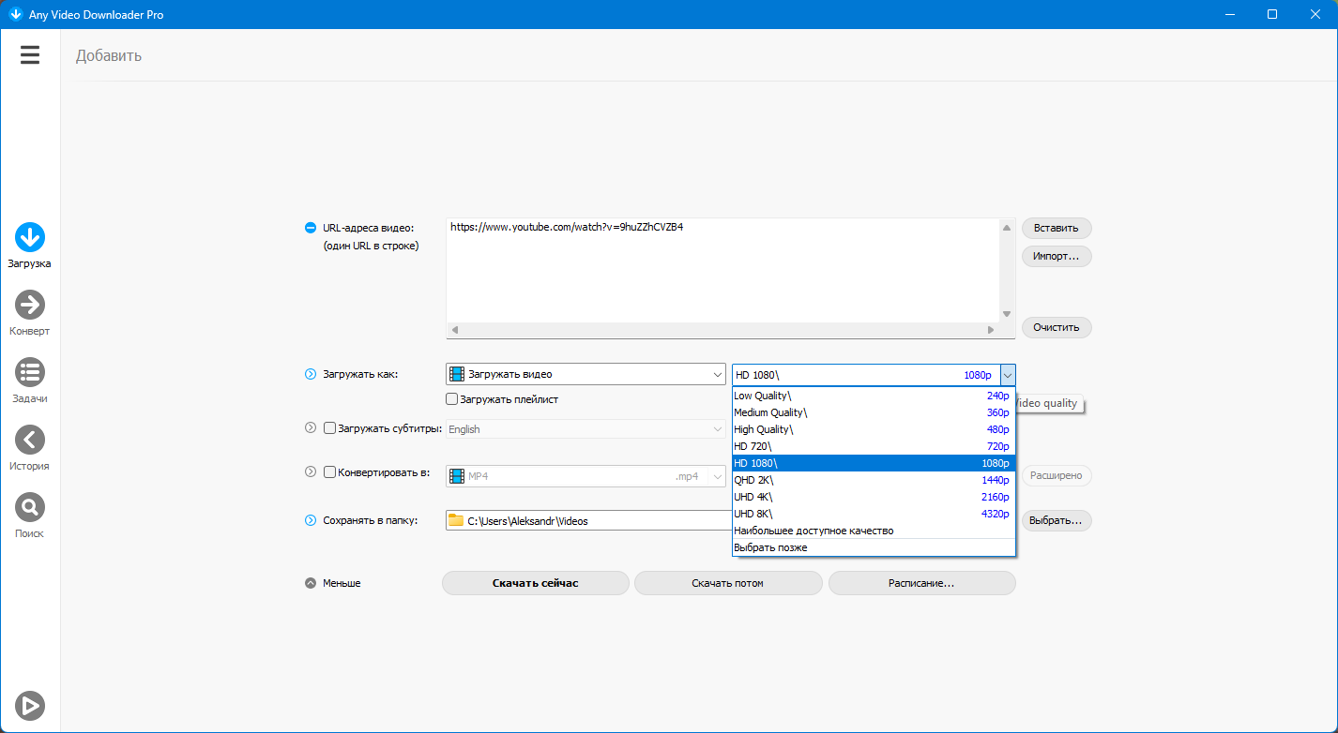Click URL box horizontal scrollbar right arrow

pyautogui.click(x=991, y=330)
